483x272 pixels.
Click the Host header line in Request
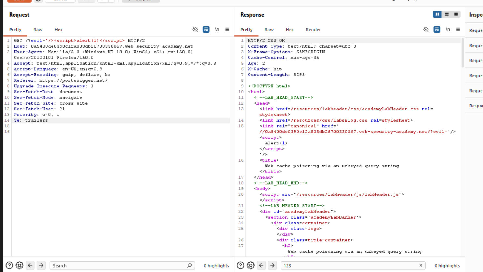tap(103, 46)
